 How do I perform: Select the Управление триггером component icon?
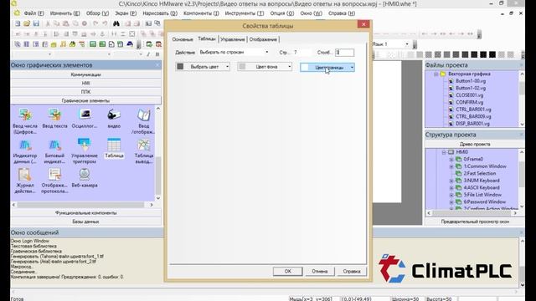[85, 145]
